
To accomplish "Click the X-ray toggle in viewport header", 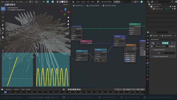I will tap(58, 2).
